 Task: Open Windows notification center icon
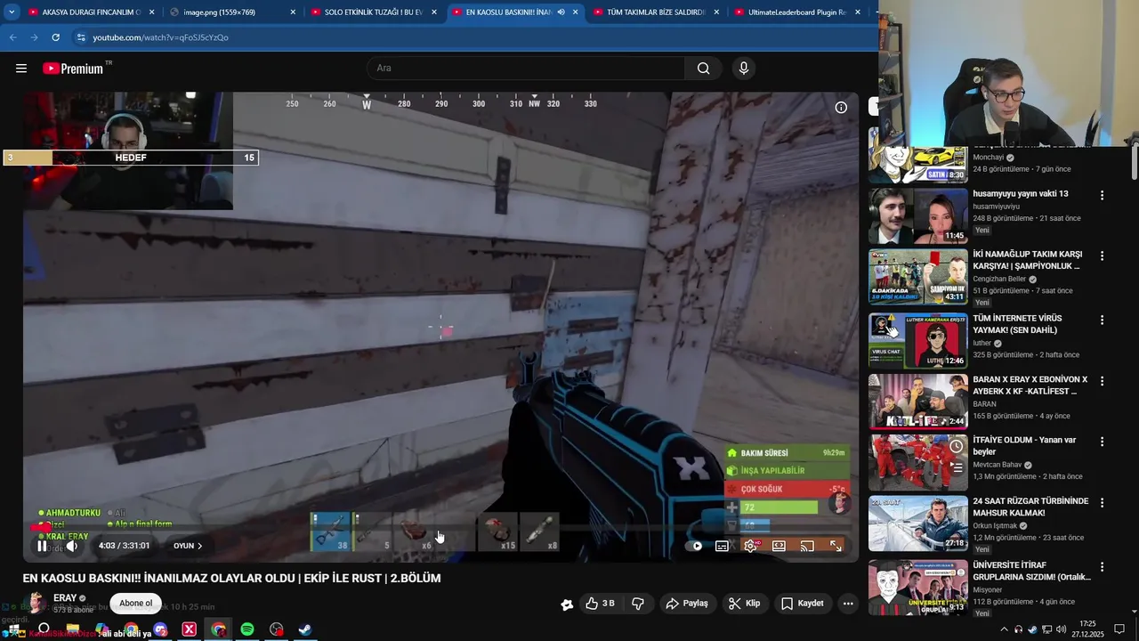(1119, 629)
